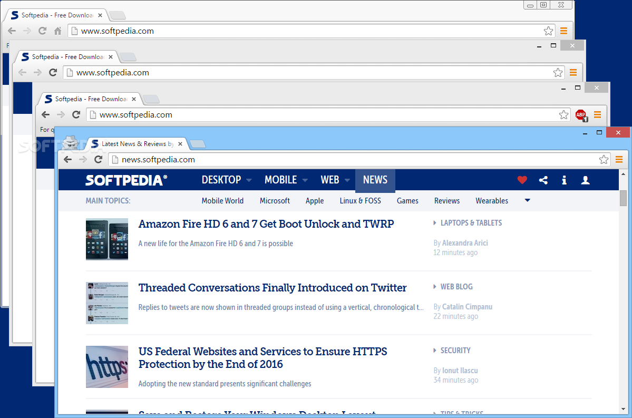Screen dimensions: 632x418
Task: Open the Mobile World topic
Action: point(222,201)
